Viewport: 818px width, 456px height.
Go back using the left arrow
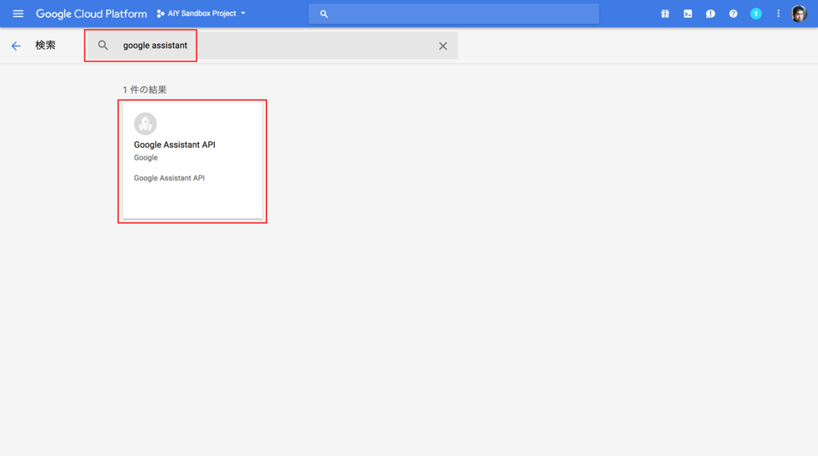coord(16,46)
